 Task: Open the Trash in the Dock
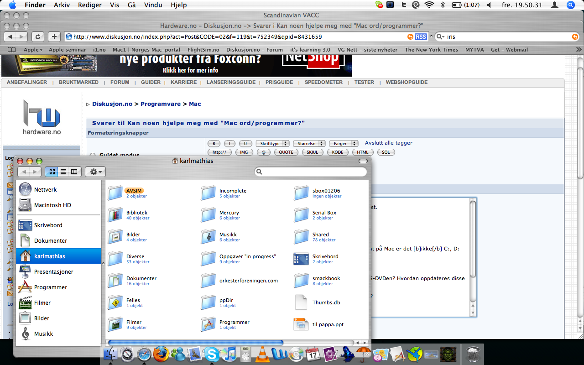tap(473, 354)
